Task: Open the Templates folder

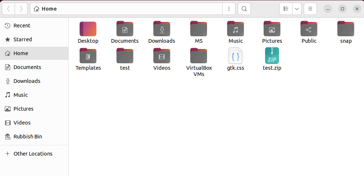Action: pos(88,56)
